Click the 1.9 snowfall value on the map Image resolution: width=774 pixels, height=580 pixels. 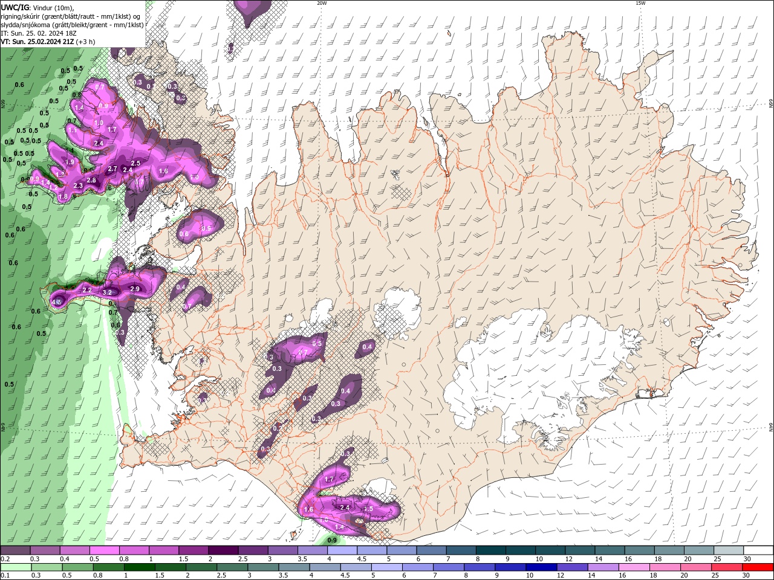point(70,163)
